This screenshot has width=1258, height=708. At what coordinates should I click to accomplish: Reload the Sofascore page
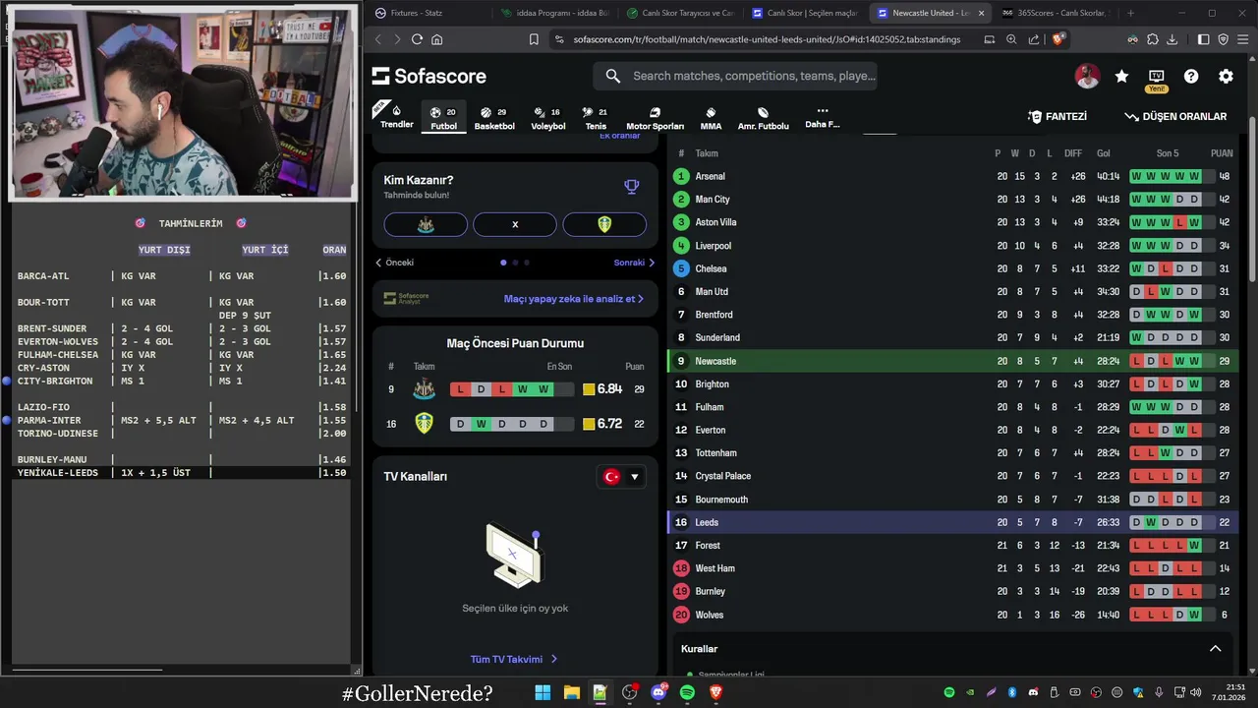[417, 39]
